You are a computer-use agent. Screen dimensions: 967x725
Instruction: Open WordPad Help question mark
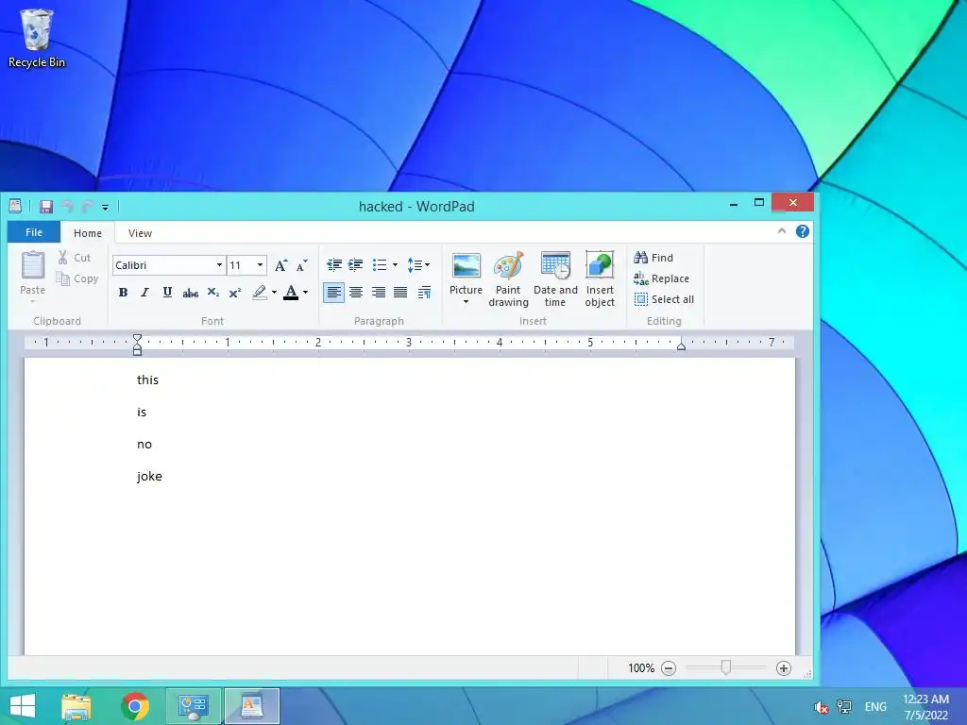(803, 231)
